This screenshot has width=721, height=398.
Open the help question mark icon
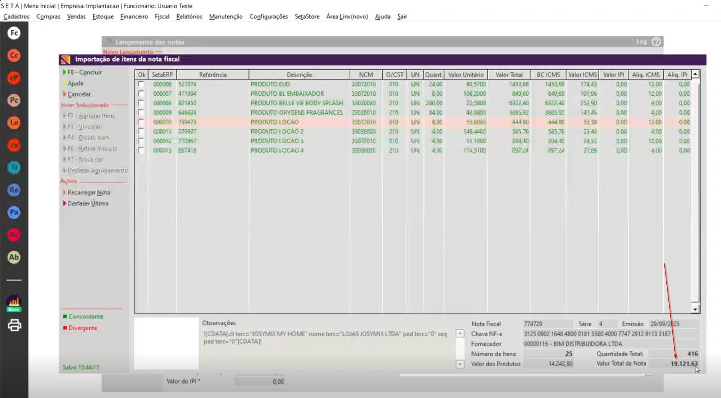tap(656, 41)
